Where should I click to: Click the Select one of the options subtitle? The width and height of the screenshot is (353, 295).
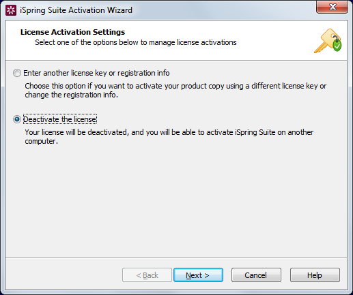coord(136,42)
